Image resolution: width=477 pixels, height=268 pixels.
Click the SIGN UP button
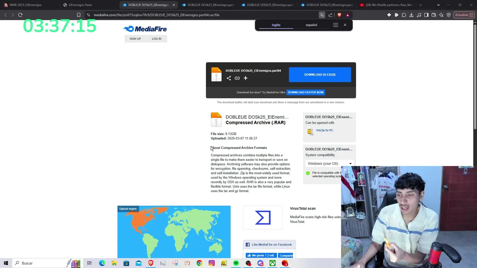point(135,39)
